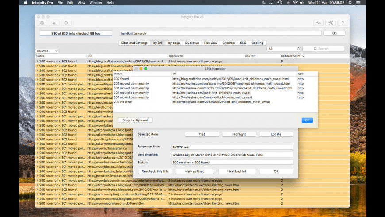Open the File menu

(x=60, y=3)
